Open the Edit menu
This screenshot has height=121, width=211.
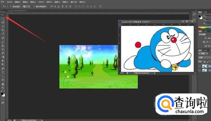point(18,2)
